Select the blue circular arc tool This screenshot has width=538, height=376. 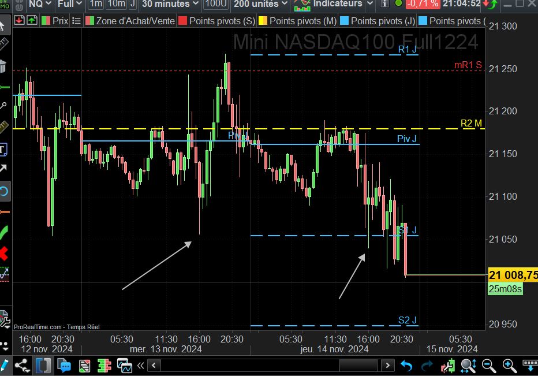coord(4,191)
